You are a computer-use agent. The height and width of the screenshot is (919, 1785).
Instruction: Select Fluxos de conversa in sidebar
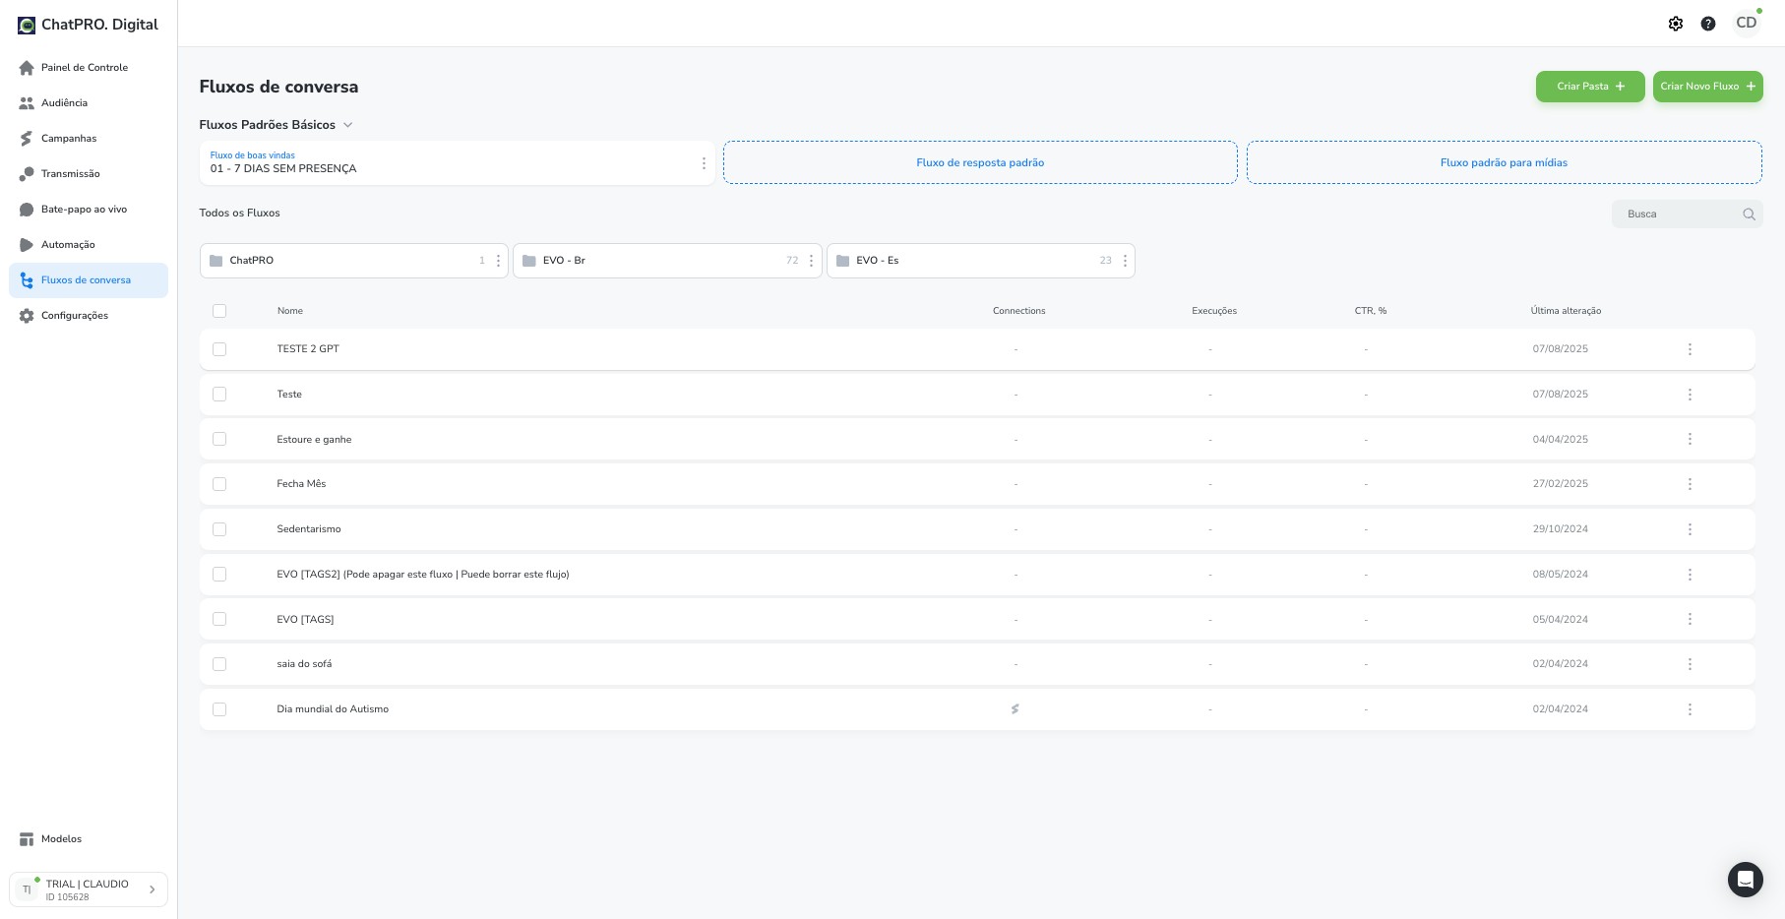click(x=89, y=280)
